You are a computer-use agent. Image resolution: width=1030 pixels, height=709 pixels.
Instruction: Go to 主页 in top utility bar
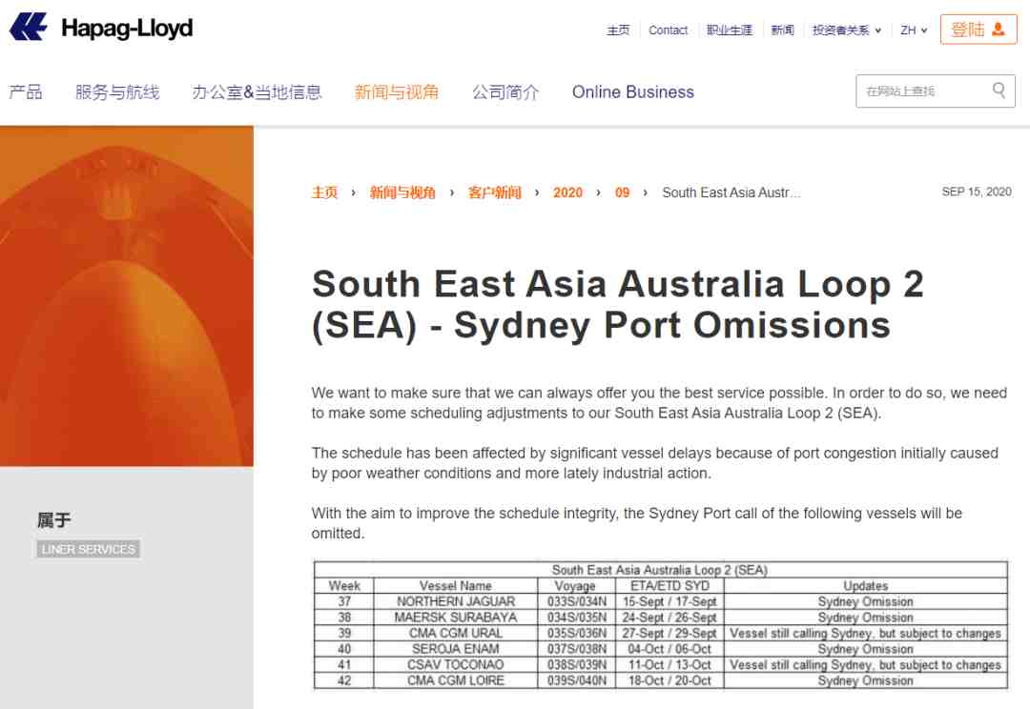click(618, 30)
